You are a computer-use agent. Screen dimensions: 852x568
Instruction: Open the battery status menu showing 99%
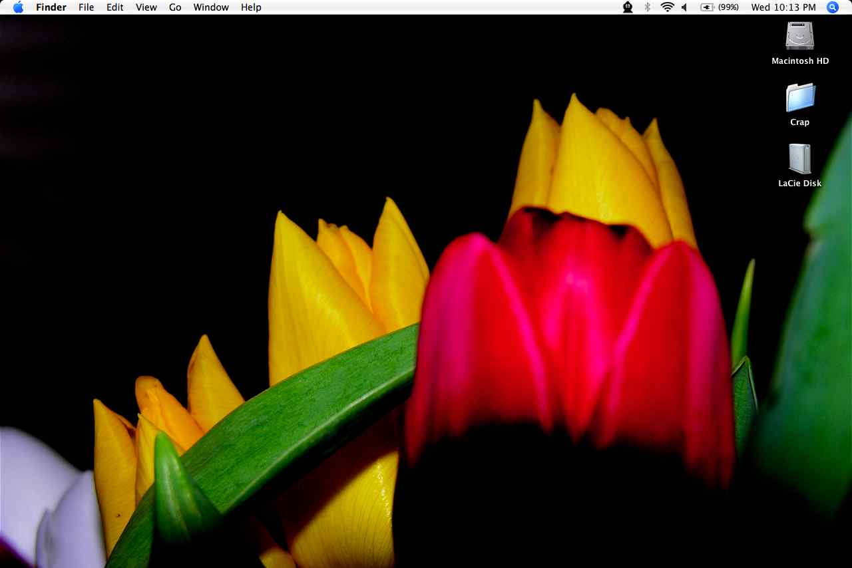(720, 7)
